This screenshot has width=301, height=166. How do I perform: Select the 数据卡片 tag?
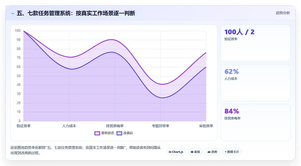(232, 152)
